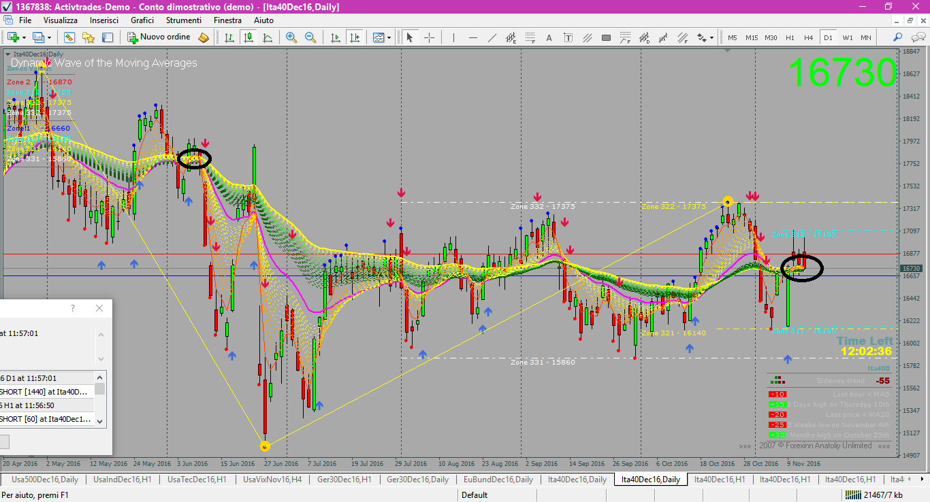Draw a horizontal line with the toolbar tool

click(473, 37)
